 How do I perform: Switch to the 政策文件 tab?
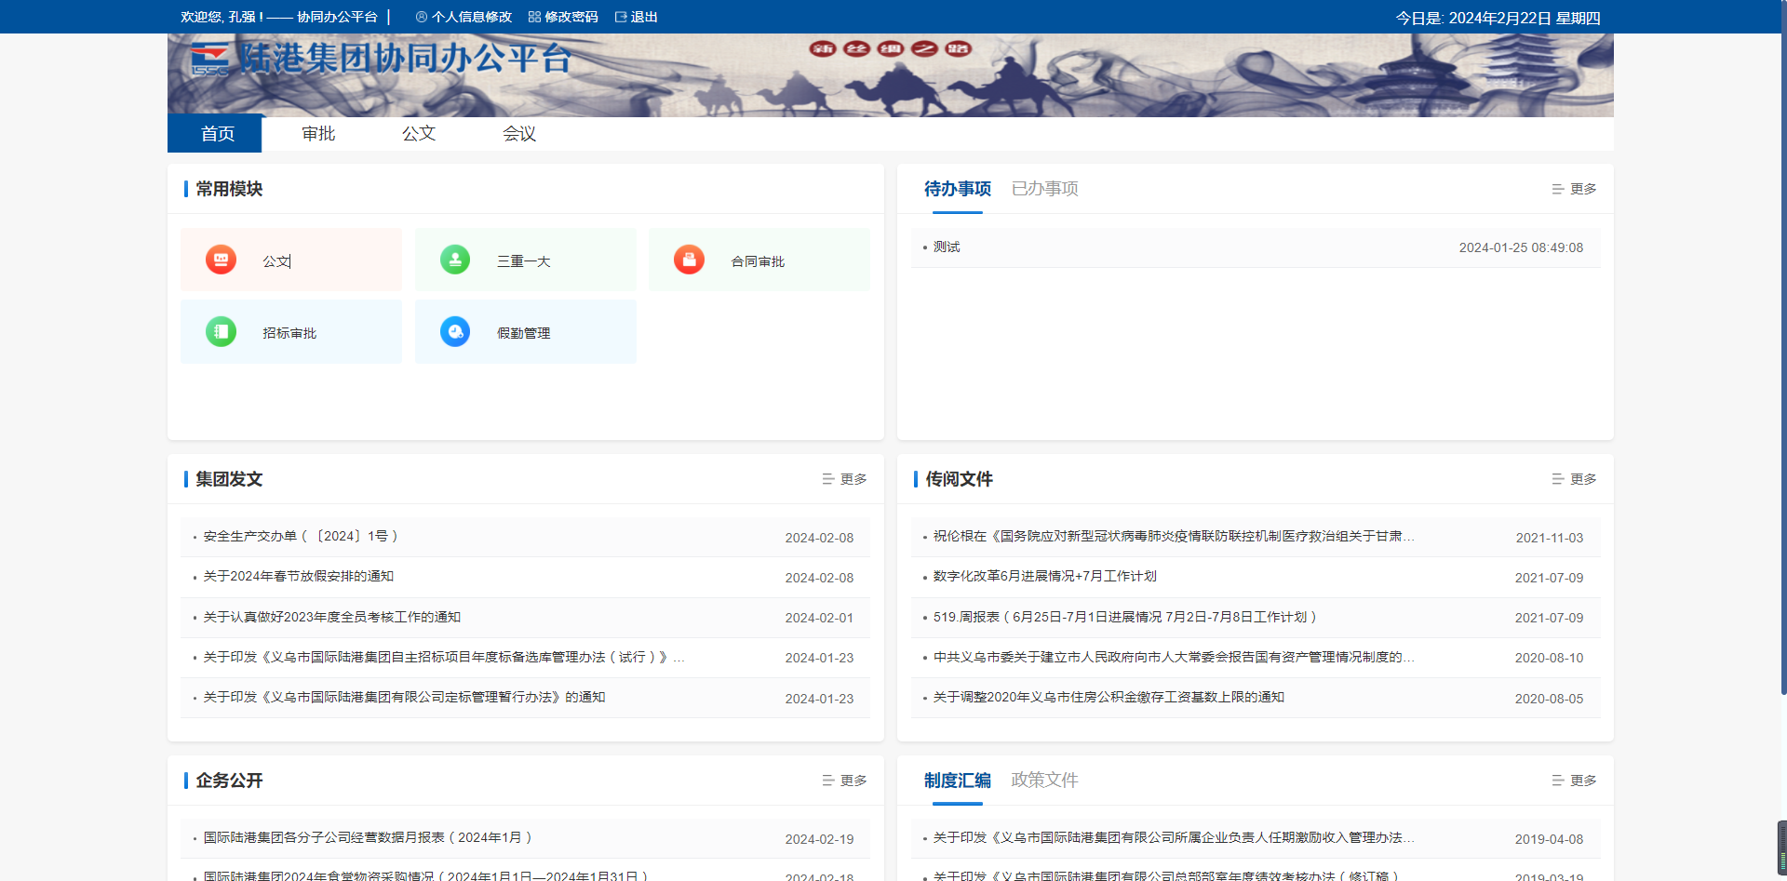point(1044,781)
